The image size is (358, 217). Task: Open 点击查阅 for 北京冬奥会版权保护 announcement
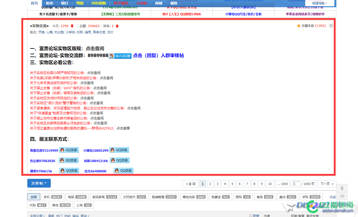point(87,83)
